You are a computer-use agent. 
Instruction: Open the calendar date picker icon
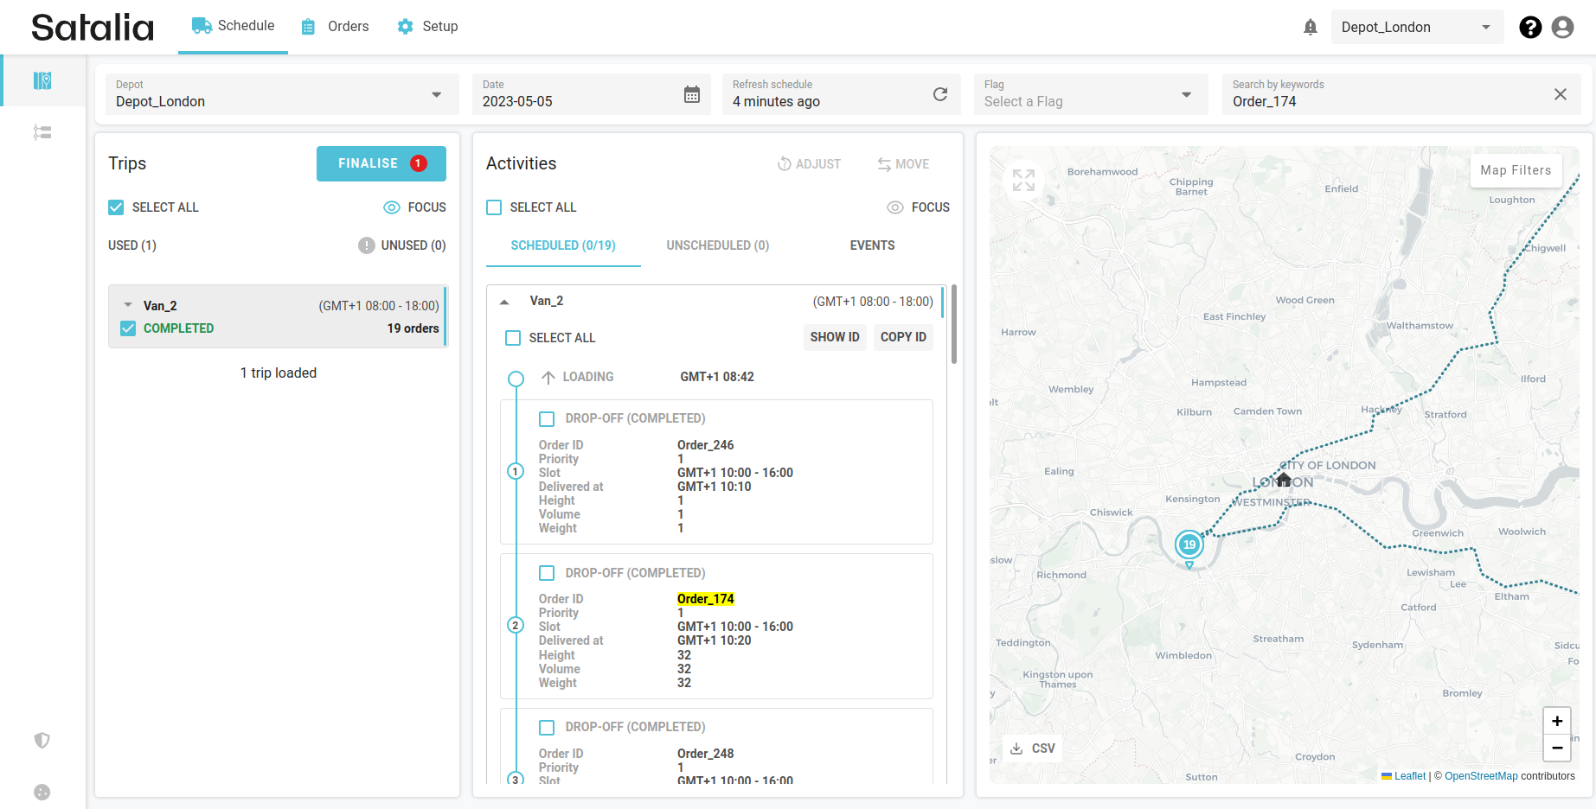click(x=691, y=94)
